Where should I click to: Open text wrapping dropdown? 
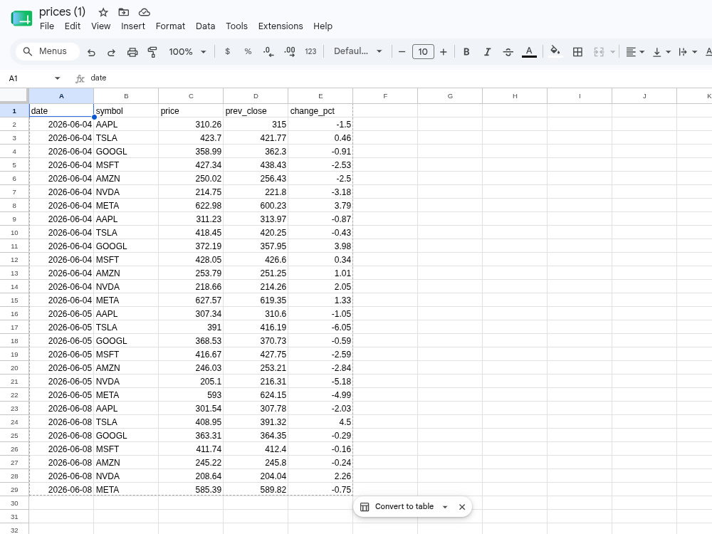[x=688, y=52]
